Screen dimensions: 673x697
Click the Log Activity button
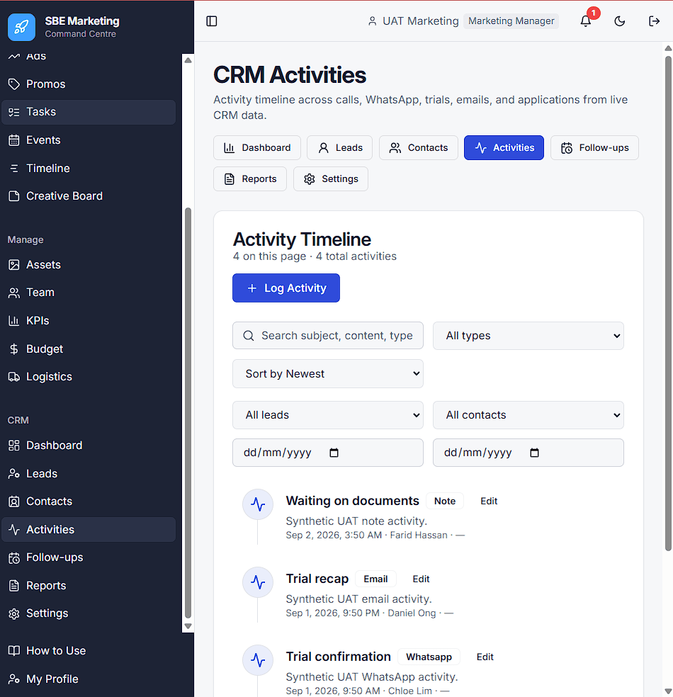tap(286, 288)
